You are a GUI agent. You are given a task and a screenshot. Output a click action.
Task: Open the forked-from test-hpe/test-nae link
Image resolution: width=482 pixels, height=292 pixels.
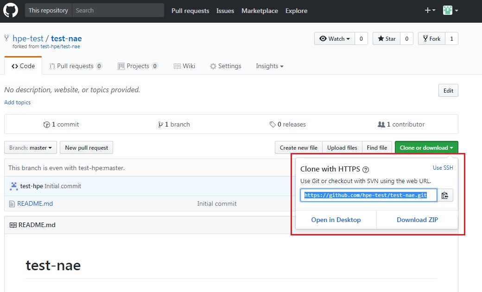[x=60, y=46]
